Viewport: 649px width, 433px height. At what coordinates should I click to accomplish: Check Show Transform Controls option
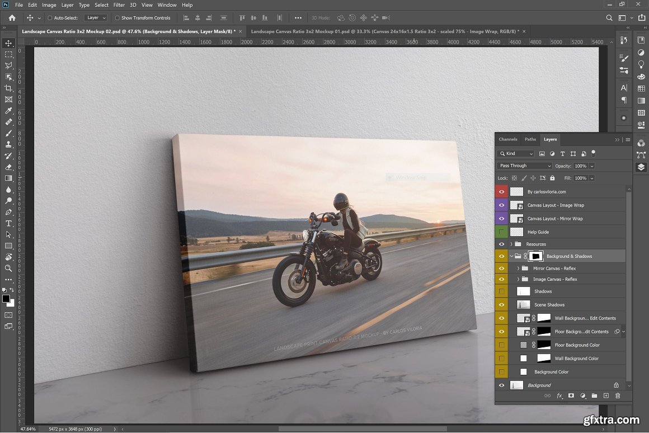pyautogui.click(x=117, y=18)
